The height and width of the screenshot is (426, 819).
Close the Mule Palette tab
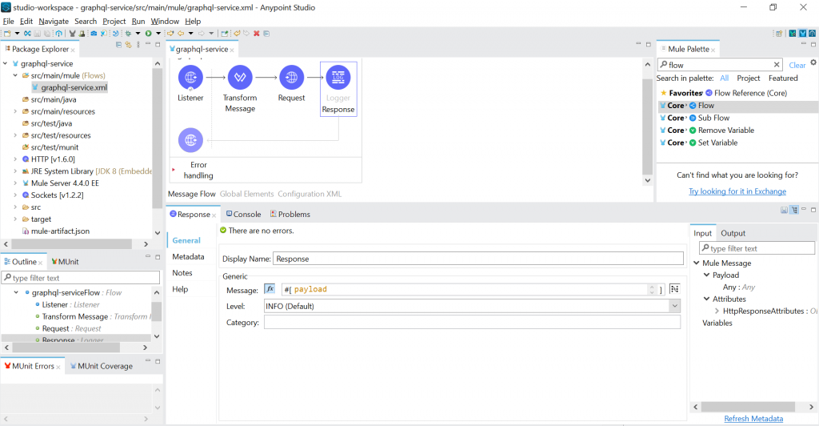point(713,50)
